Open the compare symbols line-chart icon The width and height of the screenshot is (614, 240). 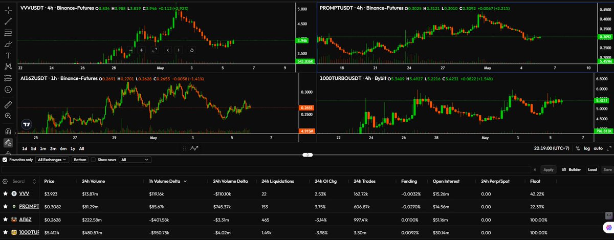[194, 148]
